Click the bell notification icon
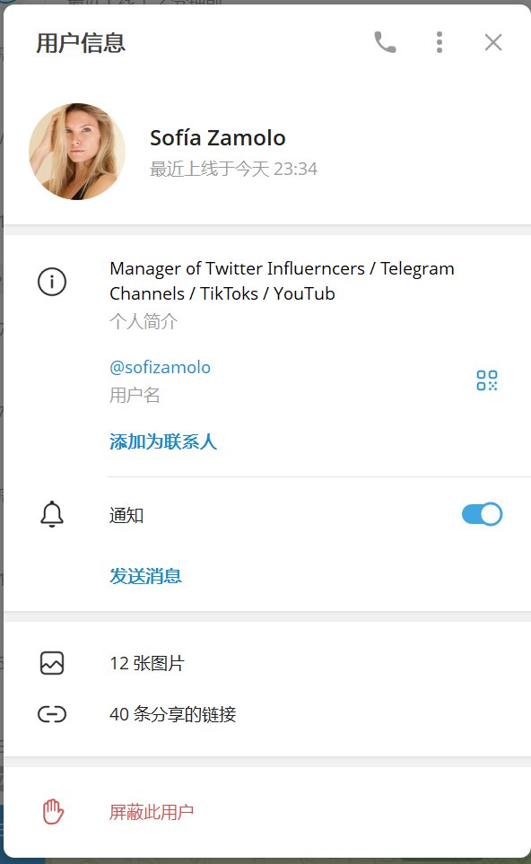Screen dimensions: 531x864 tap(52, 514)
